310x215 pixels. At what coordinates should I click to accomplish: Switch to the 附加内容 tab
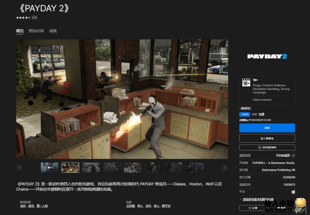(x=36, y=31)
